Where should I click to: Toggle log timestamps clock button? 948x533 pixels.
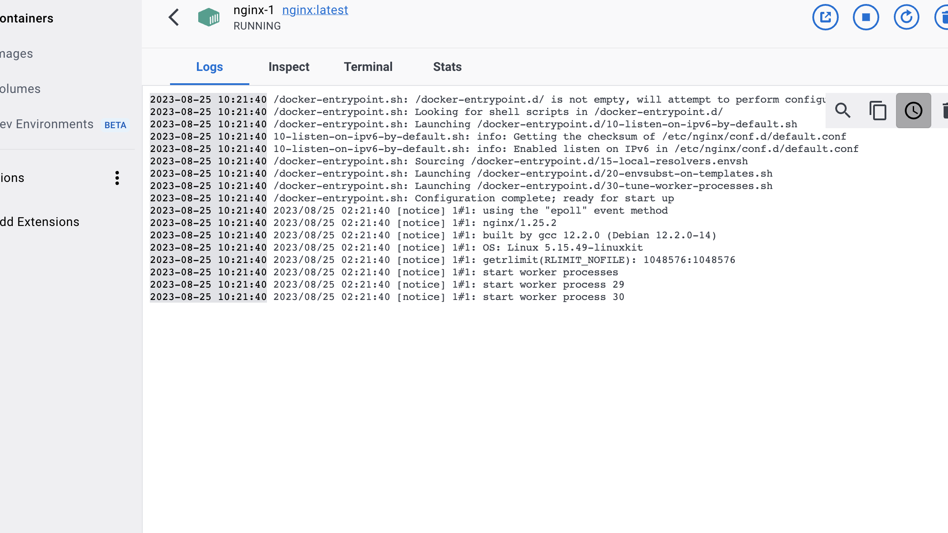point(913,110)
